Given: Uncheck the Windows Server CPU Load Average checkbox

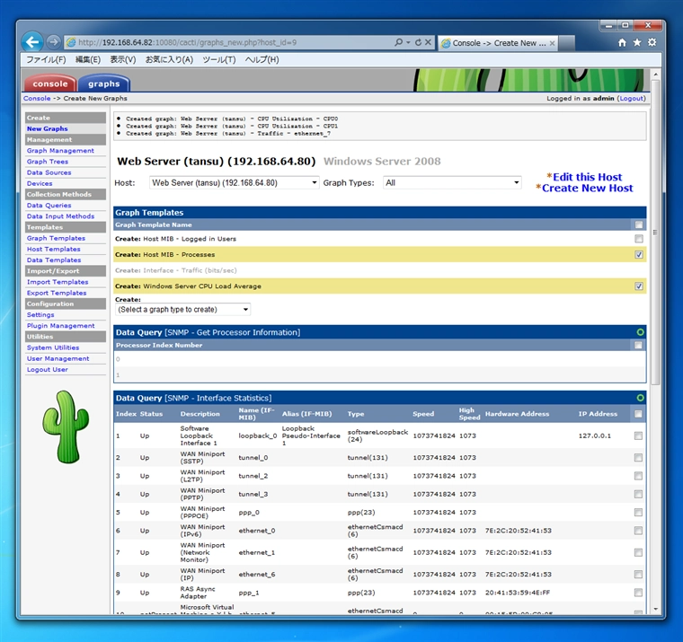Looking at the screenshot, I should point(639,286).
